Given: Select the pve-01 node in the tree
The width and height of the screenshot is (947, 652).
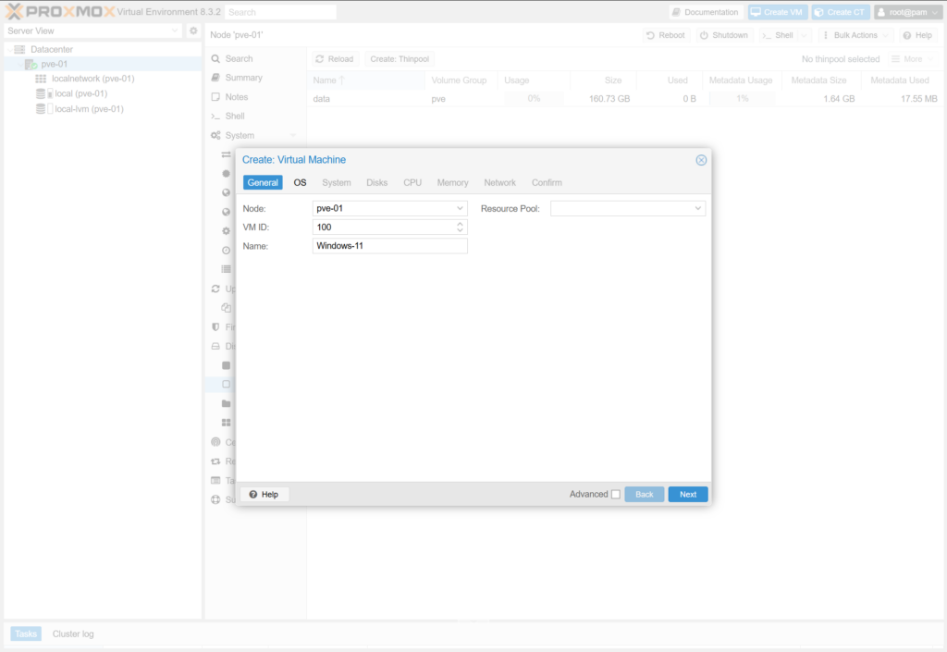Looking at the screenshot, I should [x=54, y=64].
